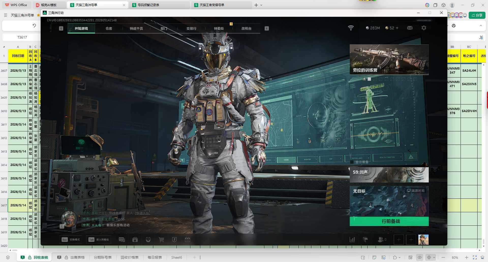Click the cube icon in the WPS title bar

coord(444,5)
